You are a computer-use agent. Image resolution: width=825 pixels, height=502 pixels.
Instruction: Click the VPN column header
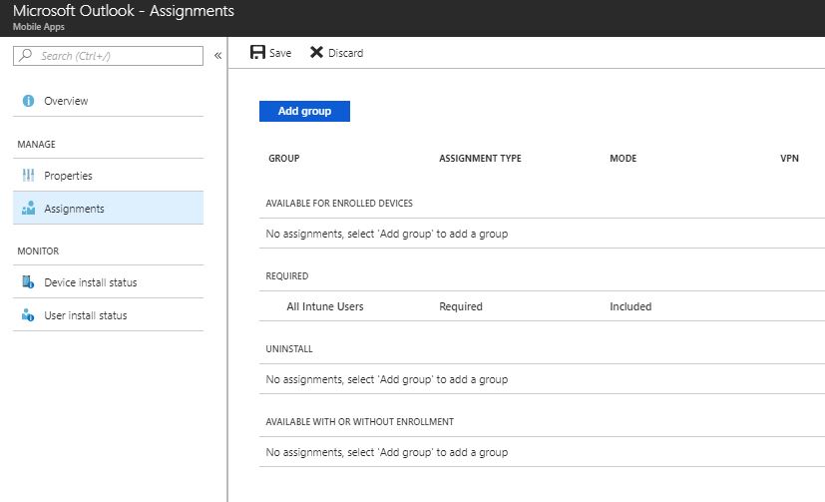pyautogui.click(x=789, y=159)
